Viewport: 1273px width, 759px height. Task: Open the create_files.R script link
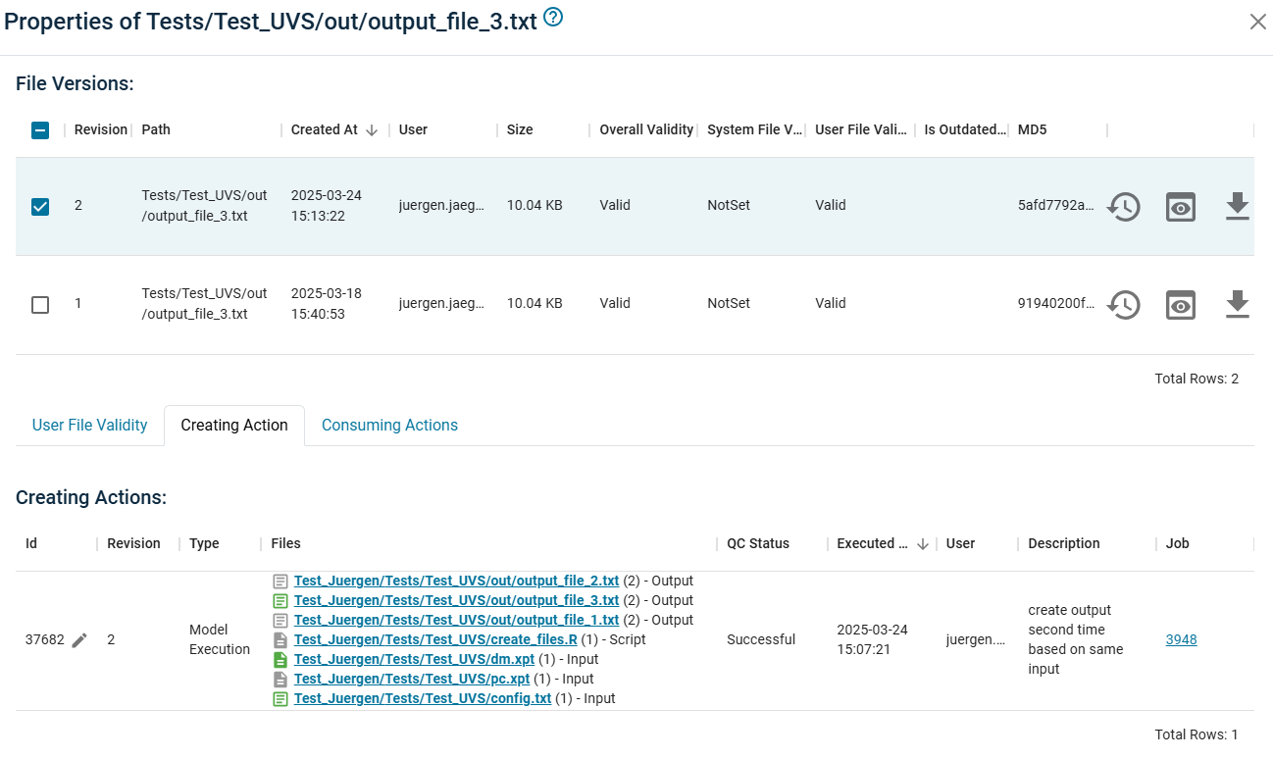point(435,640)
